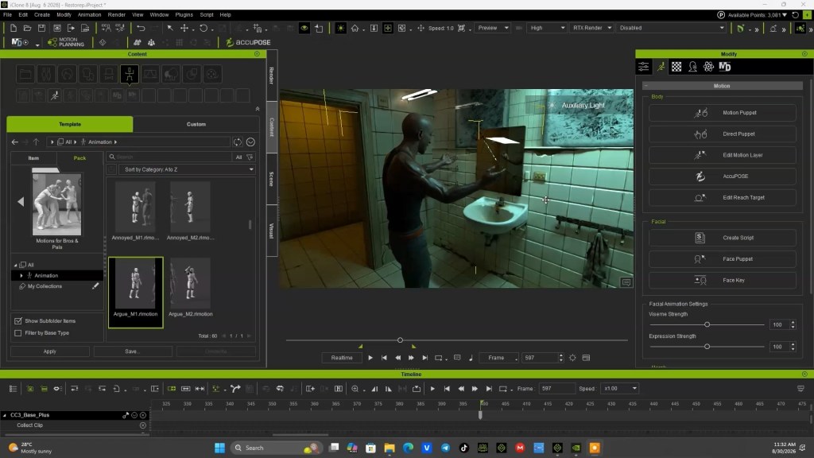Open Modify panel Animation tab icon

(661, 67)
